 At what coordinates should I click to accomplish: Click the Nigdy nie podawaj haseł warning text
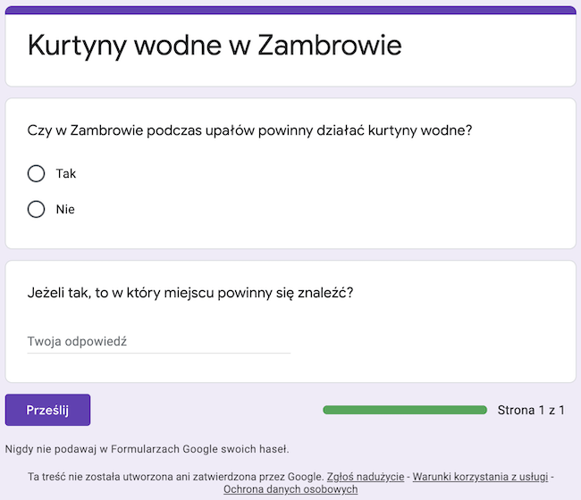click(x=147, y=449)
